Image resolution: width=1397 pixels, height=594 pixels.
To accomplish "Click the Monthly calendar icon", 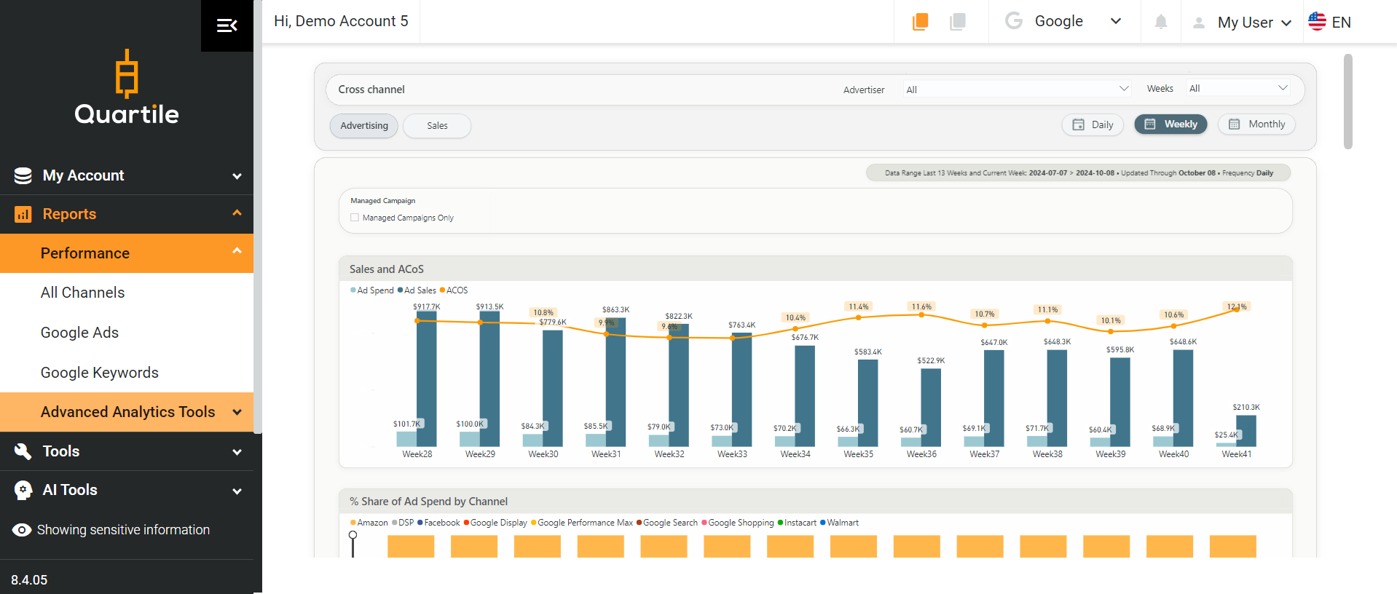I will [1235, 124].
